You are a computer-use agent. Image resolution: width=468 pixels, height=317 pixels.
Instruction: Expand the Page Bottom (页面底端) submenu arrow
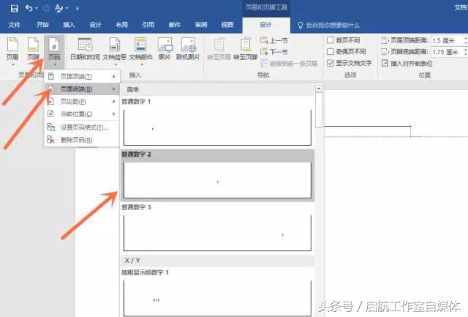114,89
